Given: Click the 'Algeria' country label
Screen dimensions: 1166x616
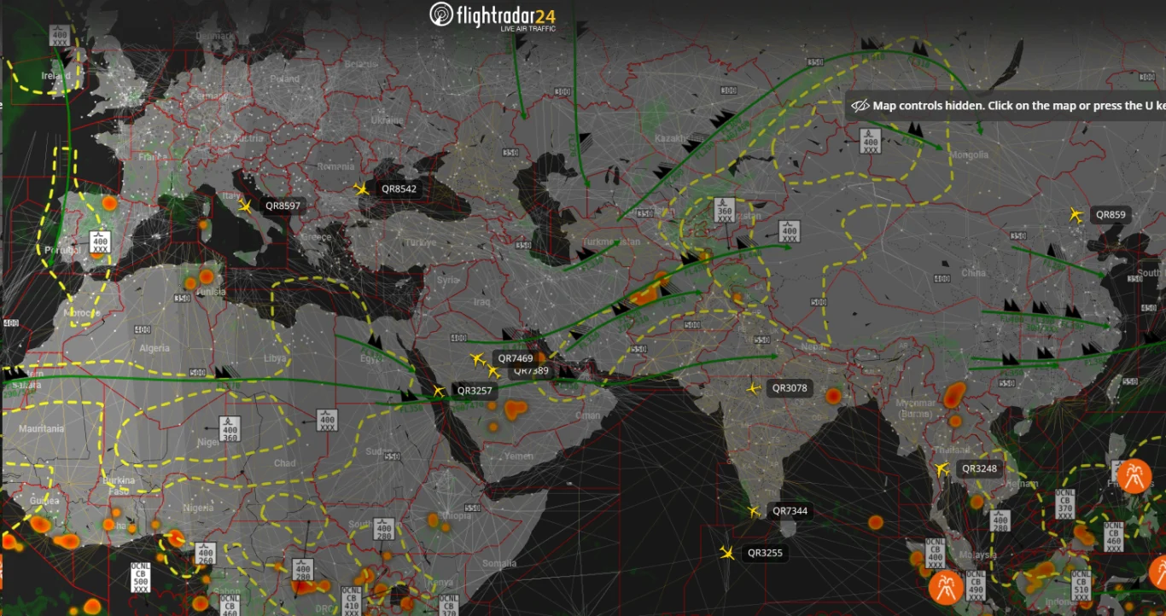Looking at the screenshot, I should pos(154,348).
